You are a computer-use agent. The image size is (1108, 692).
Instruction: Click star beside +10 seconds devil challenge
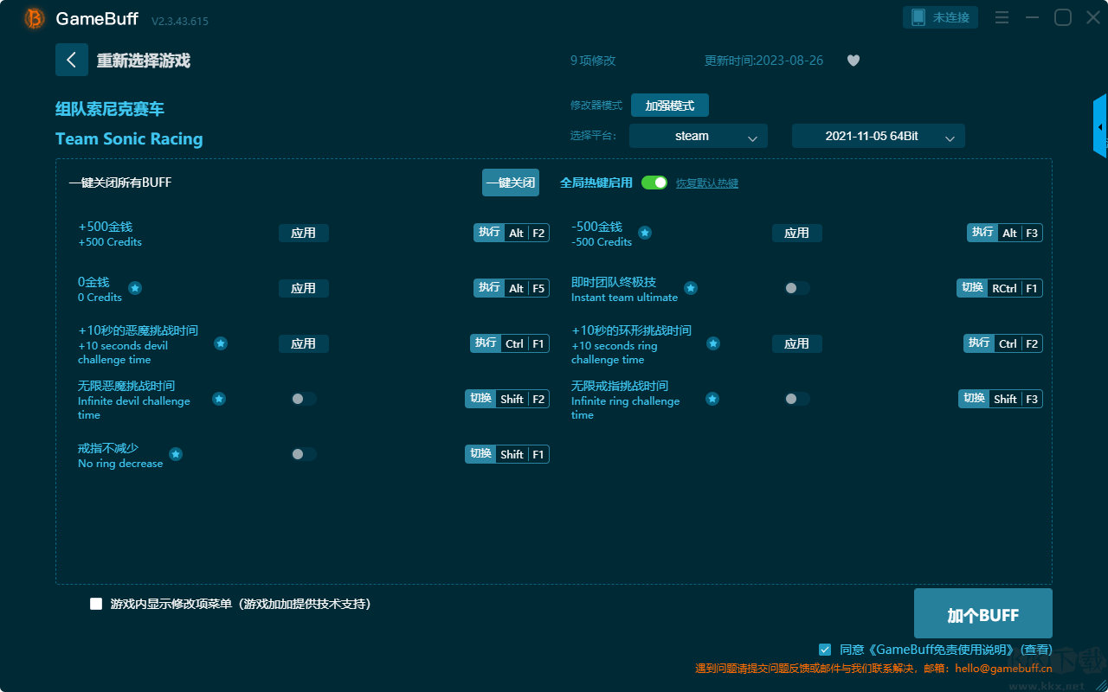click(x=221, y=343)
